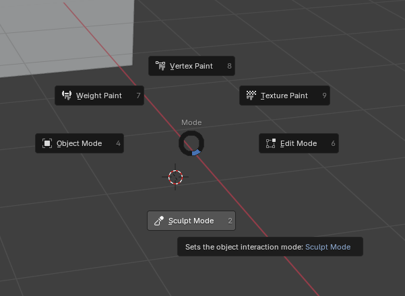Click the Mode title label above the ring
This screenshot has height=296, width=405.
[191, 122]
